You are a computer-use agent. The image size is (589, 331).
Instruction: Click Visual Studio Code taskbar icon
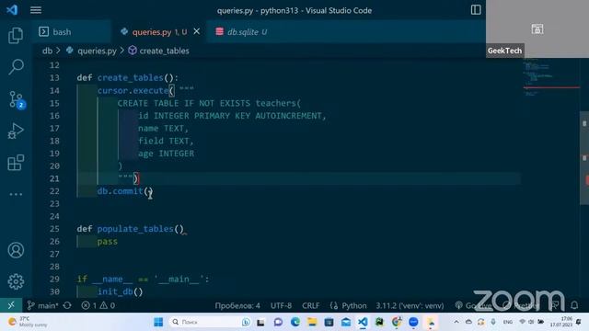[x=363, y=322]
